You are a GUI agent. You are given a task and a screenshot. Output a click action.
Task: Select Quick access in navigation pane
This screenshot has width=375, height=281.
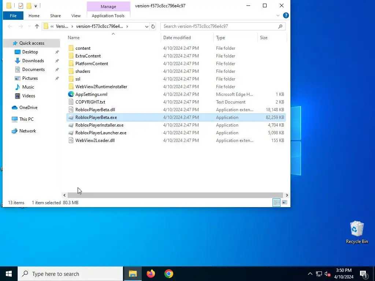point(31,43)
